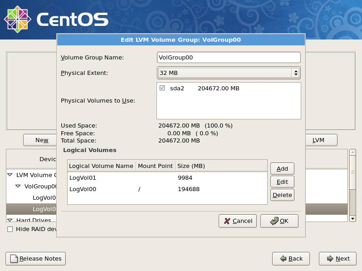
Task: Click the CentOS logo icon
Action: tap(18, 19)
